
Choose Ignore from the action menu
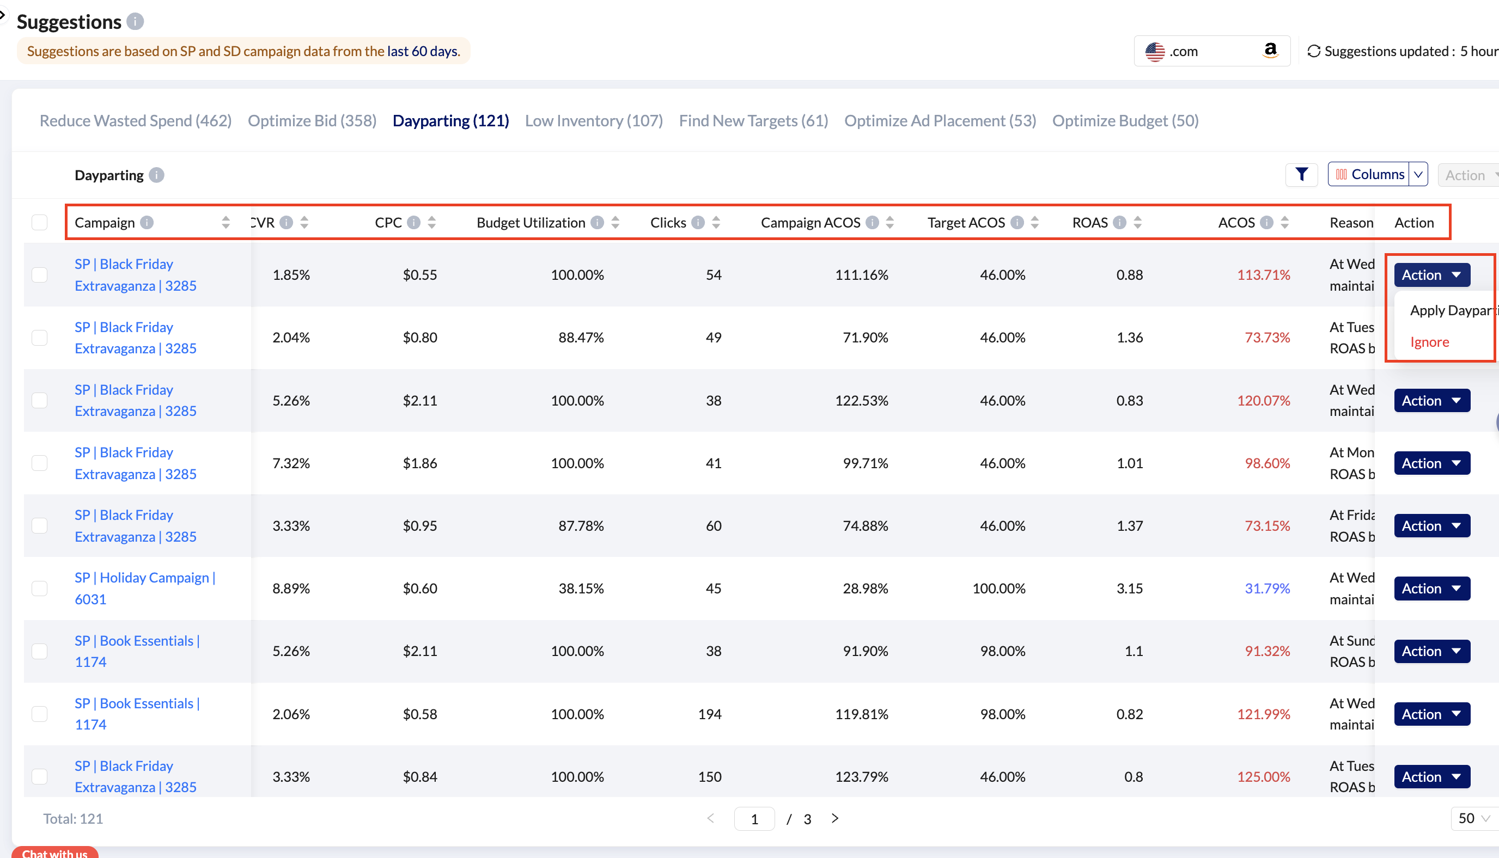tap(1429, 342)
